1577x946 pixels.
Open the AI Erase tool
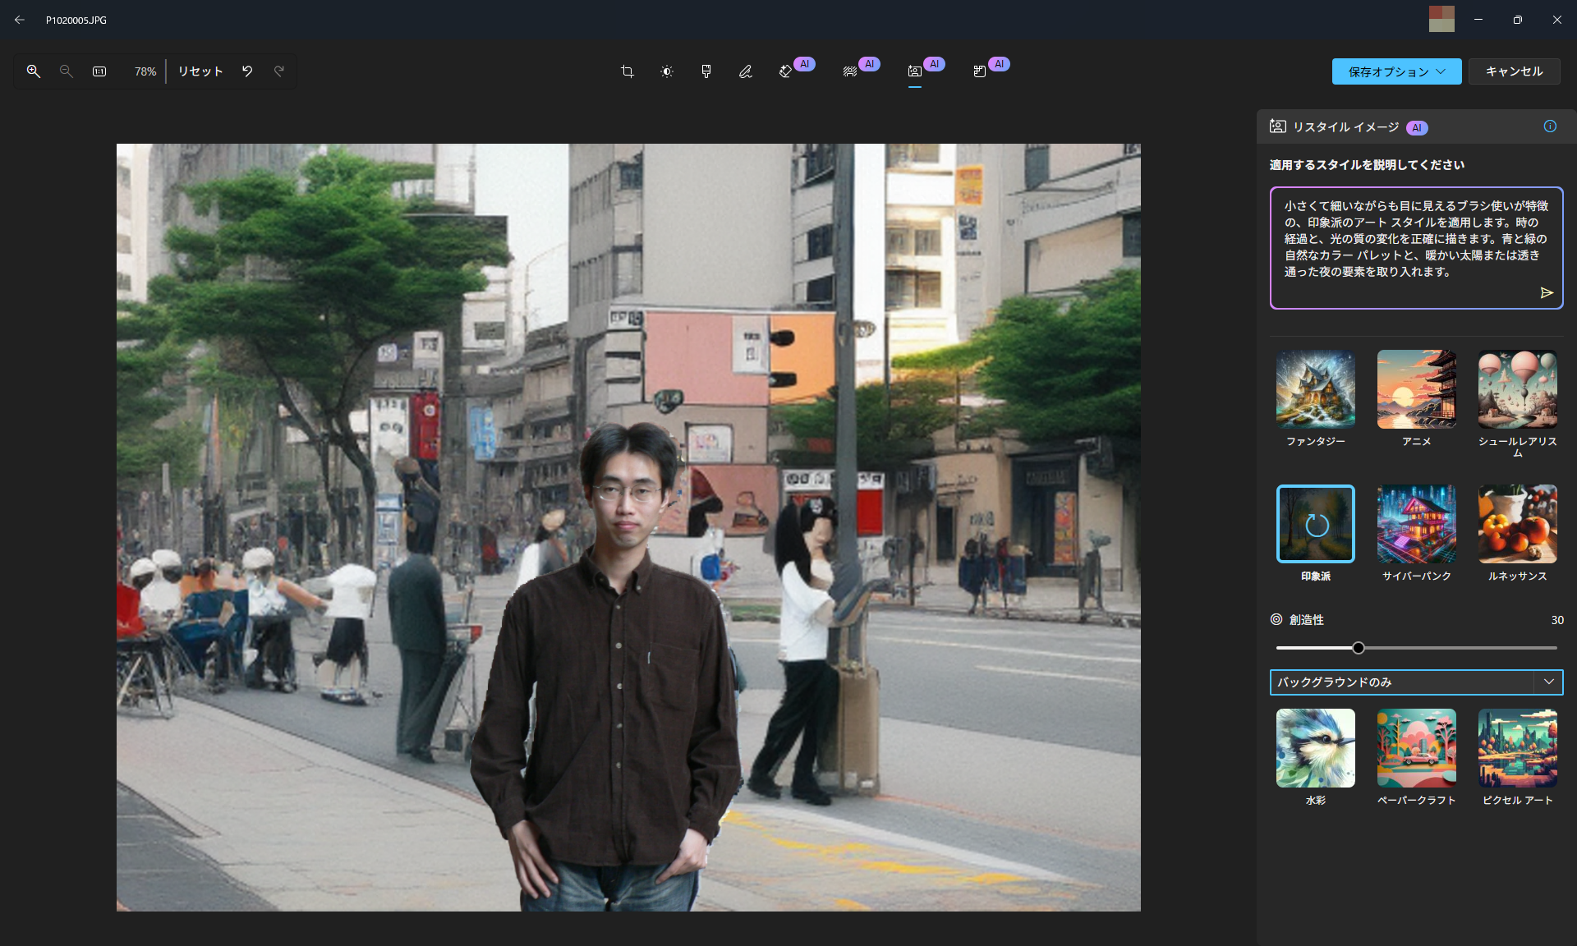pyautogui.click(x=786, y=71)
